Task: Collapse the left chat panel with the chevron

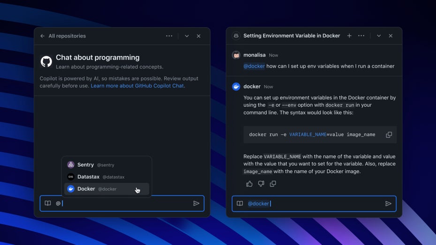Action: pyautogui.click(x=187, y=36)
